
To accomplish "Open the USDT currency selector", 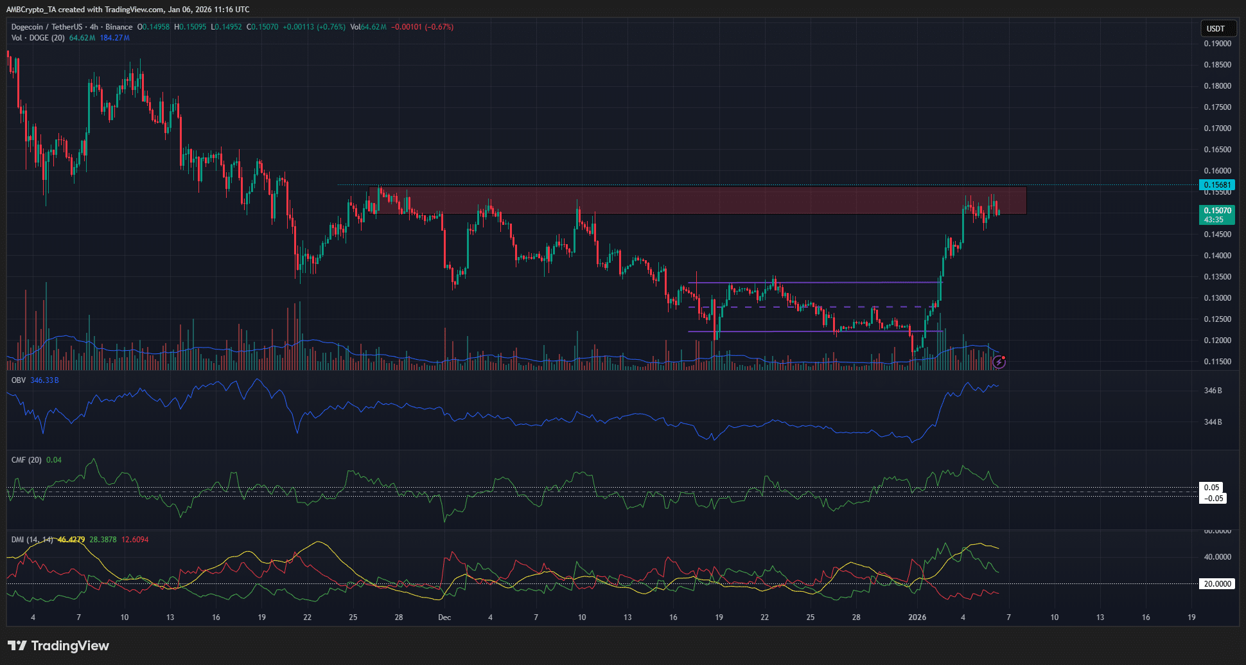I will [1216, 28].
